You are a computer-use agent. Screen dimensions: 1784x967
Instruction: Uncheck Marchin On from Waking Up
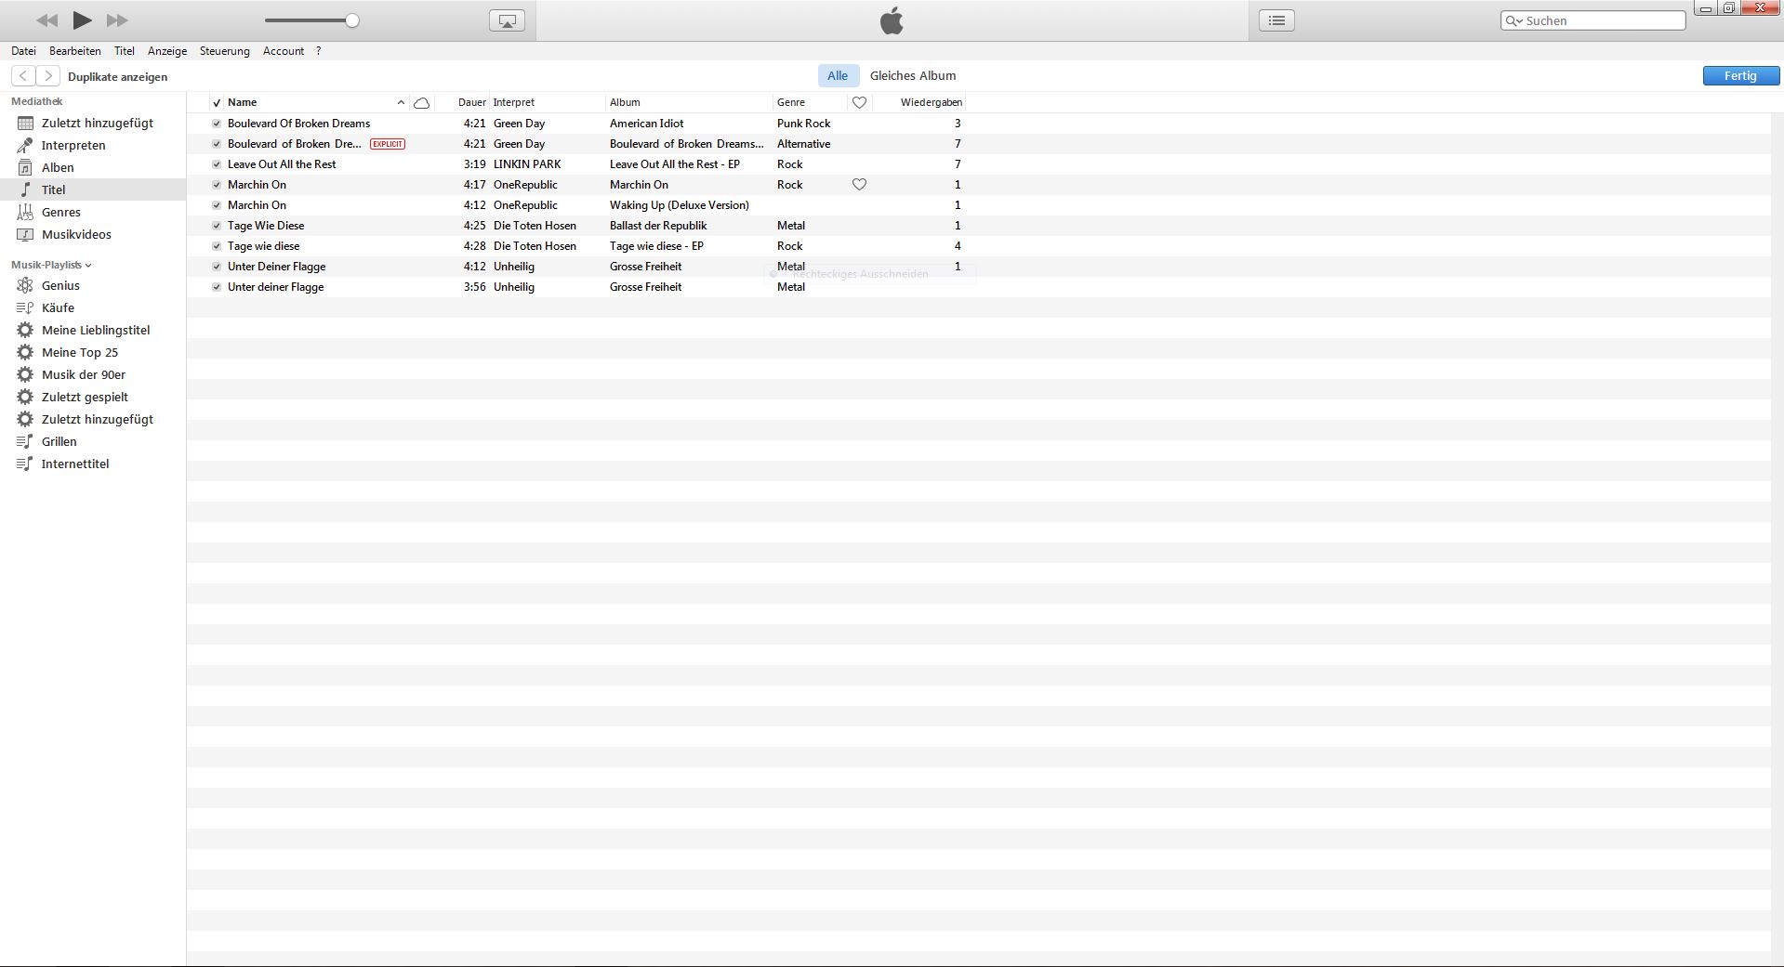click(217, 205)
